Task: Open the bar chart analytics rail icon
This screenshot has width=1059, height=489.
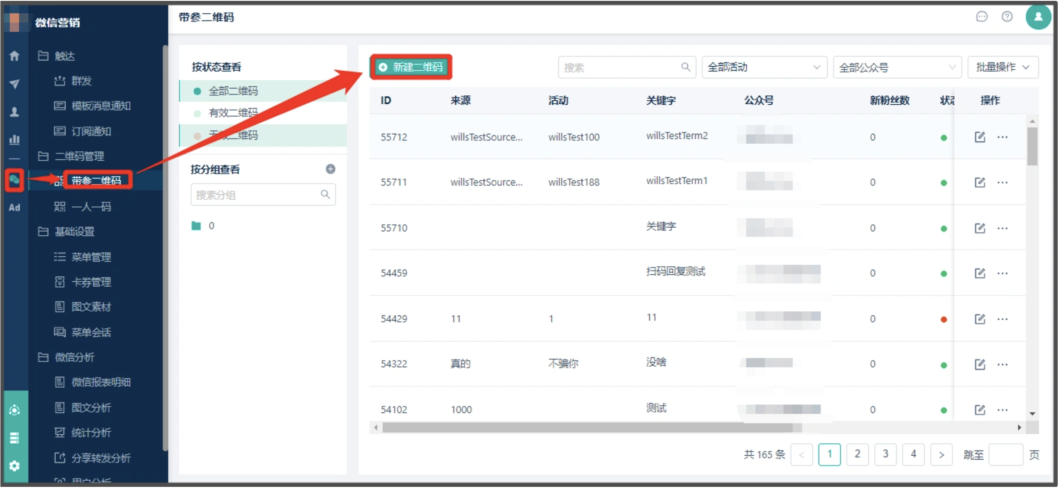Action: point(15,139)
